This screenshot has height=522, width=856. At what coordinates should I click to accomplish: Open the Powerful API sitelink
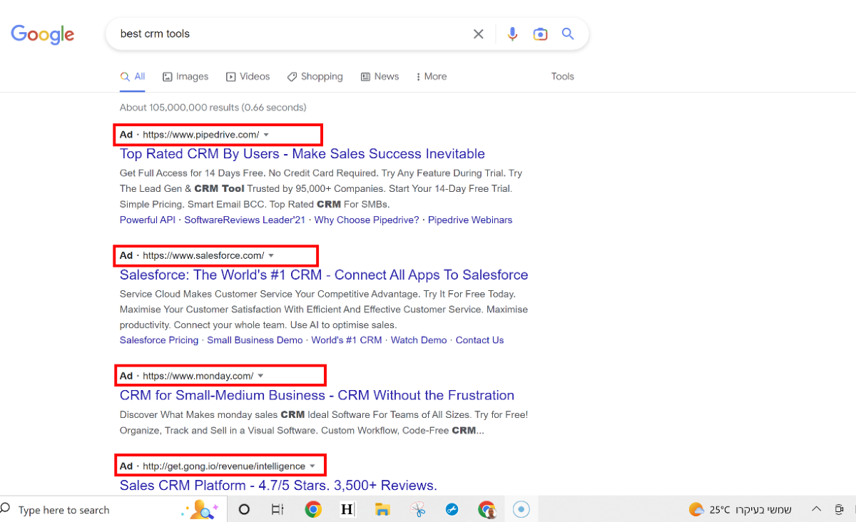point(148,220)
